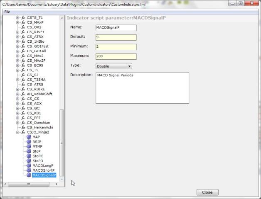The height and width of the screenshot is (199, 261).
Task: Click the fx icon beside AH_VolMAShift
Action: pos(23,94)
